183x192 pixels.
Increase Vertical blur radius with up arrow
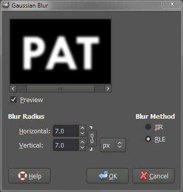[x=82, y=142]
